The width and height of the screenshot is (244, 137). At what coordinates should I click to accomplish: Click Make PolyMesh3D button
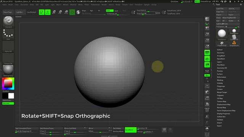pos(231,18)
